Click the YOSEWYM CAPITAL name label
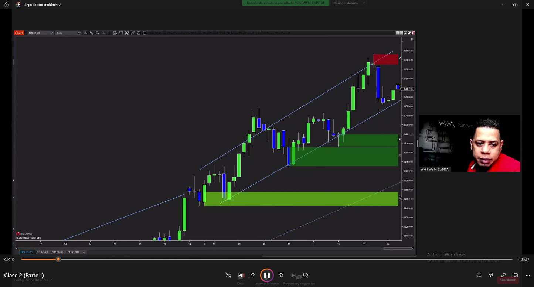Image resolution: width=534 pixels, height=287 pixels. (435, 170)
